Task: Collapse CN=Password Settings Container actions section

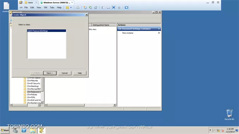Action: click(159, 29)
